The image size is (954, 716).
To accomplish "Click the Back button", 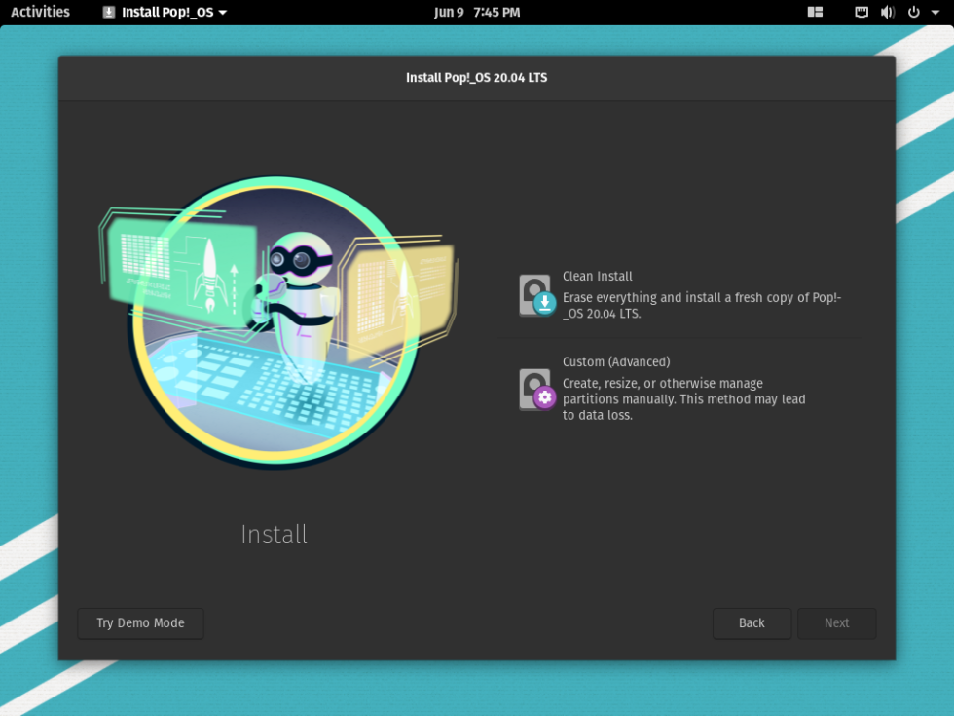I will click(752, 623).
